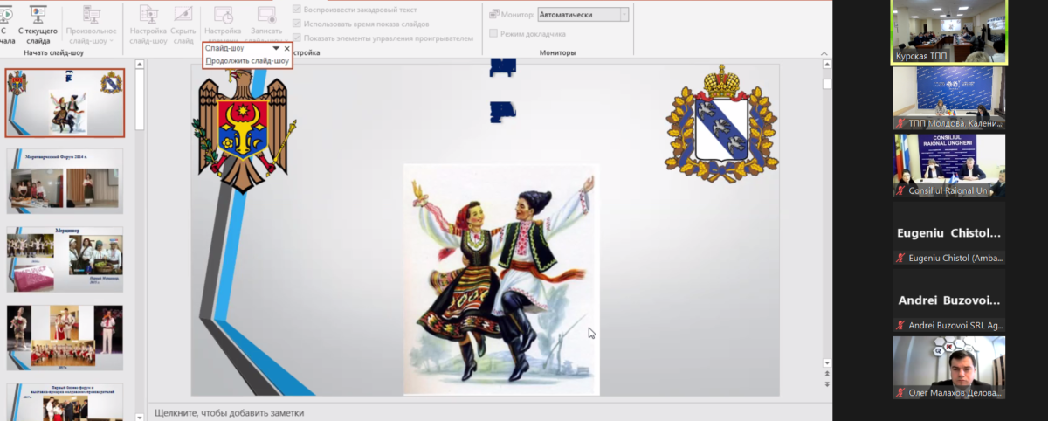The width and height of the screenshot is (1048, 421).
Task: Click muted mic icon beside Andrei Buzovoi SRL
Action: click(900, 325)
